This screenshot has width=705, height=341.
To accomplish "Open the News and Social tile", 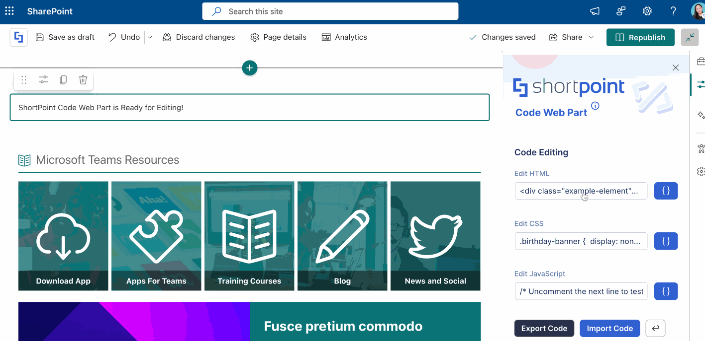I will 435,236.
